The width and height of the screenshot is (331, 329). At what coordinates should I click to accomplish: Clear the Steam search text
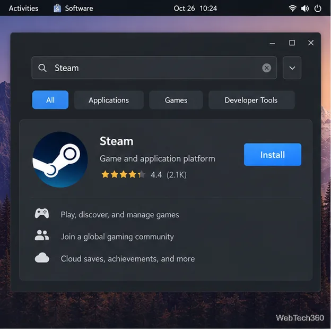pyautogui.click(x=266, y=68)
